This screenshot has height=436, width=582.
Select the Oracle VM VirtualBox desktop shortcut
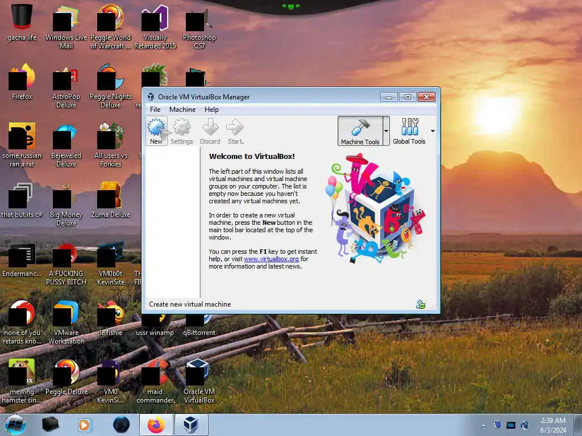[199, 381]
